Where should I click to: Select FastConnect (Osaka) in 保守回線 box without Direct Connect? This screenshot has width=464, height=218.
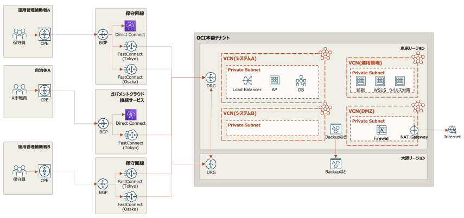[x=130, y=196]
